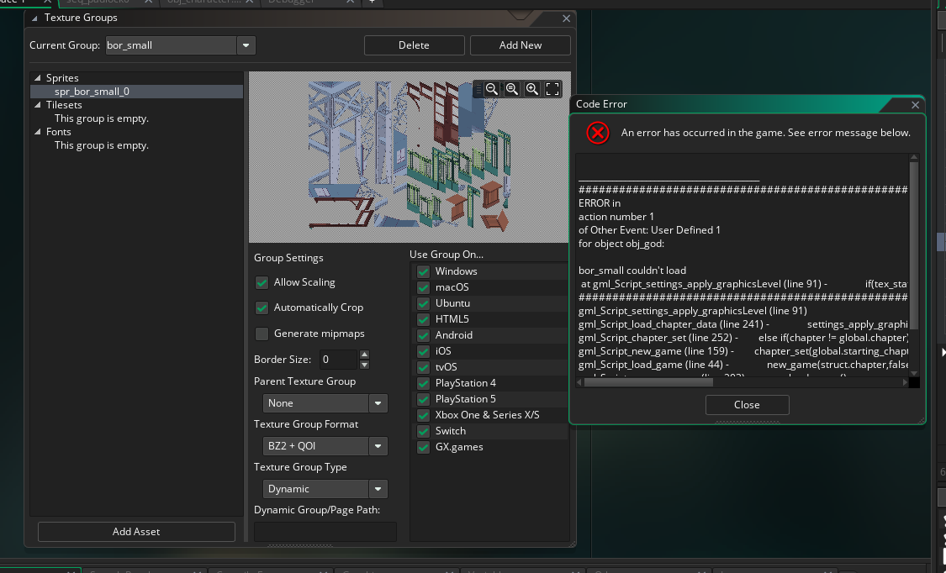The image size is (946, 573).
Task: Collapse the Sprites tree section
Action: 36,76
